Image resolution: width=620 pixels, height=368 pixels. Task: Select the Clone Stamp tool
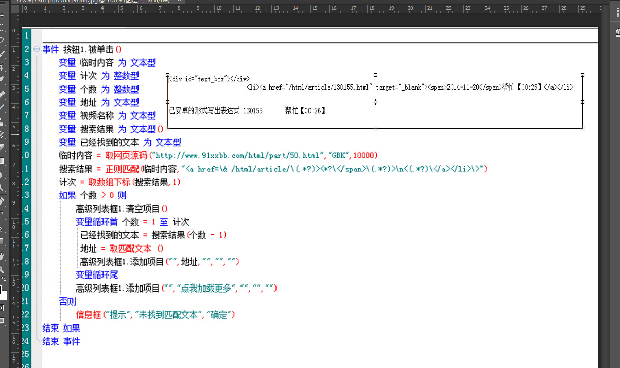pos(2,121)
